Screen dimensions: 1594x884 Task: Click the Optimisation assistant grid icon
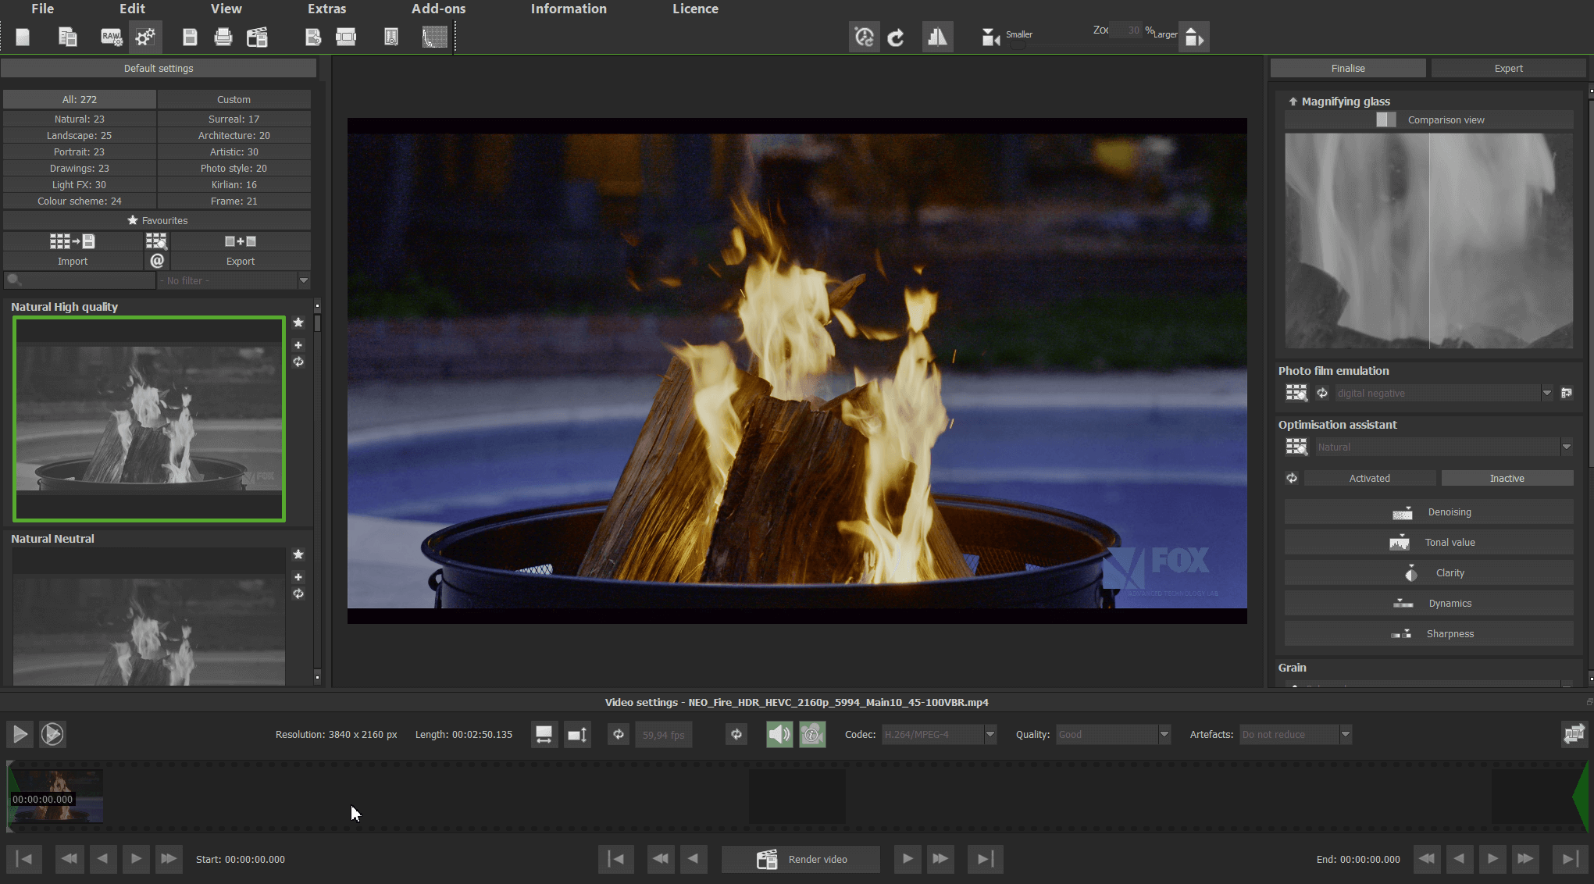tap(1296, 447)
